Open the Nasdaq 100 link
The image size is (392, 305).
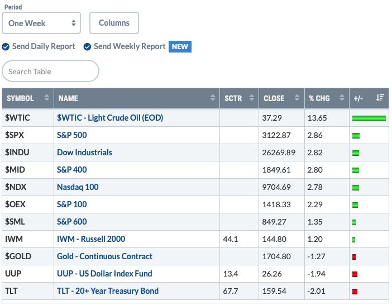78,187
